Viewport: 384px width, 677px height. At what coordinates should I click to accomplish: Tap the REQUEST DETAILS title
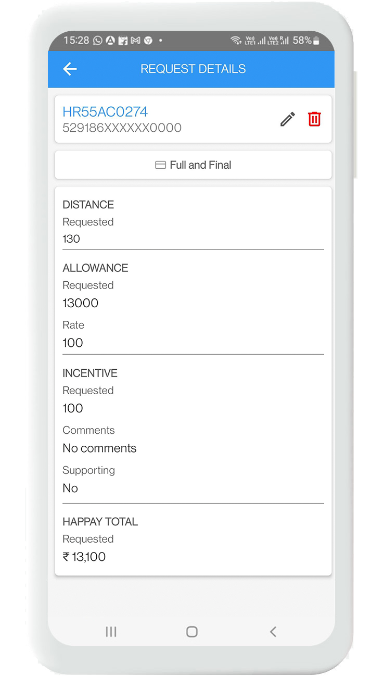[193, 69]
